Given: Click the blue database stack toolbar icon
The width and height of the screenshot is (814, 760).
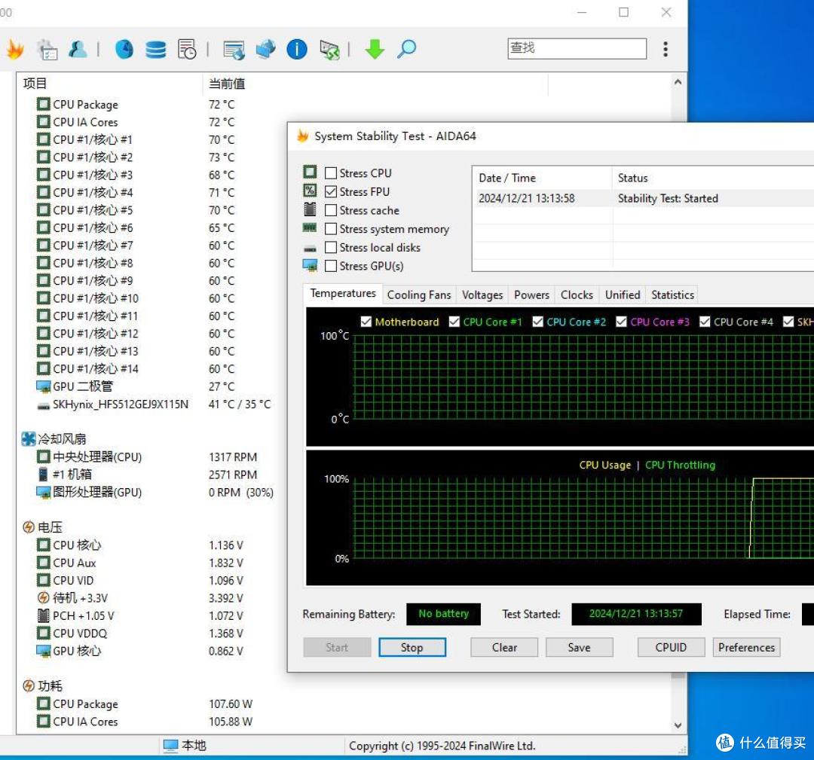Looking at the screenshot, I should [x=156, y=49].
